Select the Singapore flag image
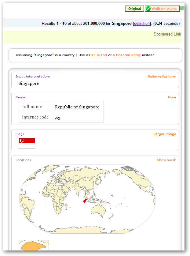 coord(27,143)
